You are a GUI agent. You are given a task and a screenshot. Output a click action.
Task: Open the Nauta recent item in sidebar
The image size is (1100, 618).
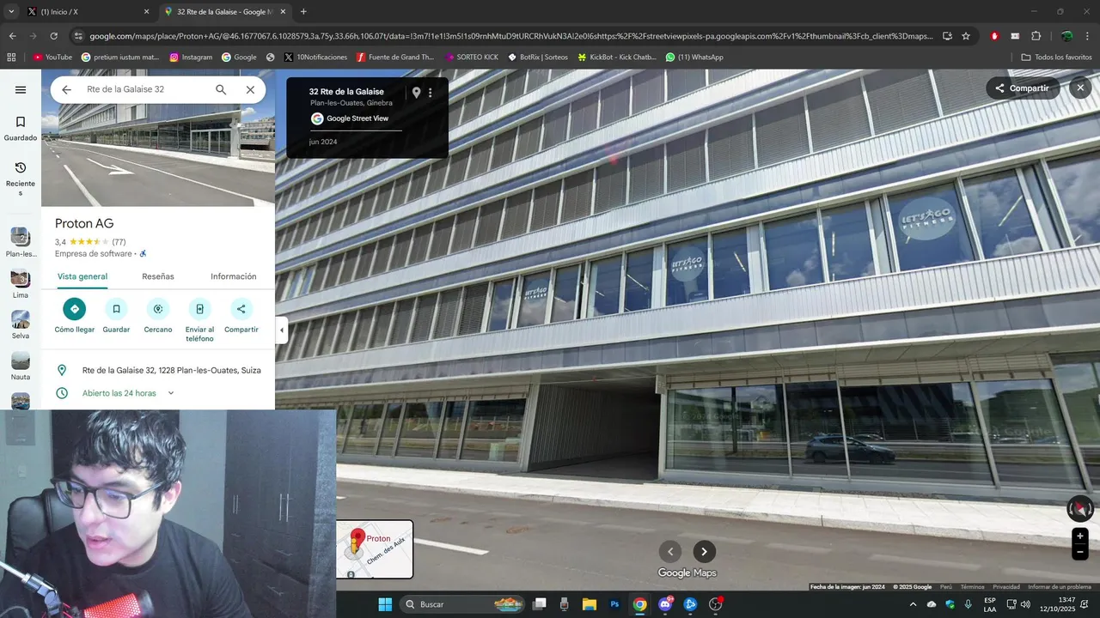(x=21, y=367)
